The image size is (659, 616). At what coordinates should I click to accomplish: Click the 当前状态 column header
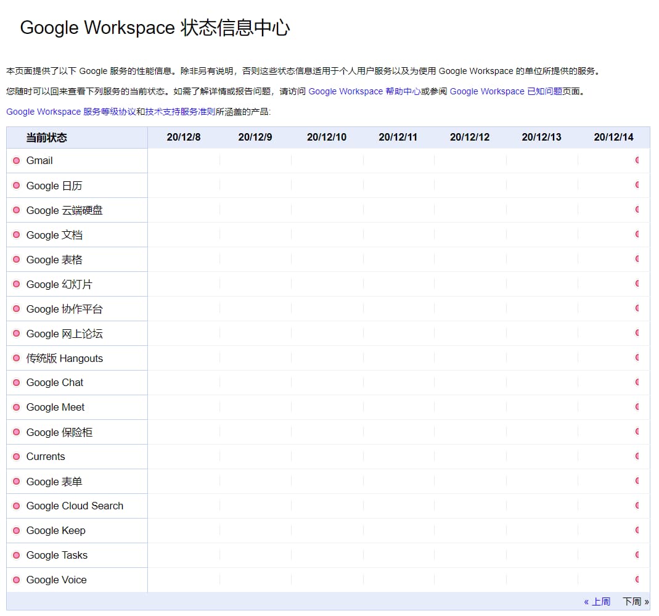[47, 138]
